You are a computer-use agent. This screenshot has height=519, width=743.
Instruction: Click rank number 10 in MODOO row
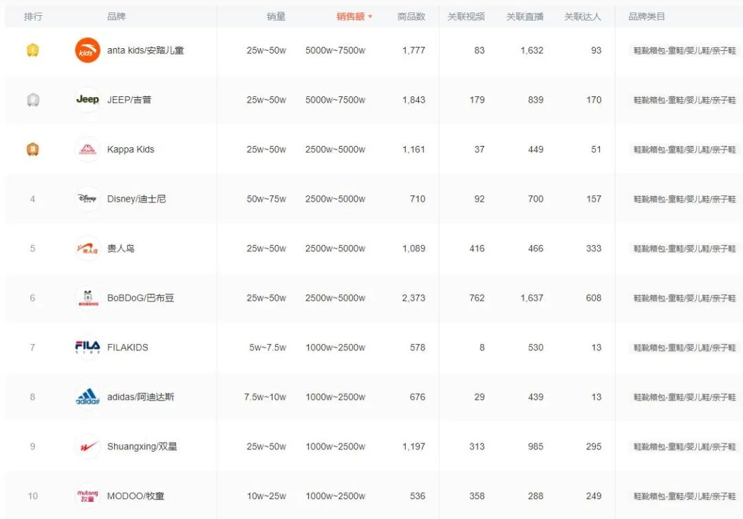click(x=33, y=496)
